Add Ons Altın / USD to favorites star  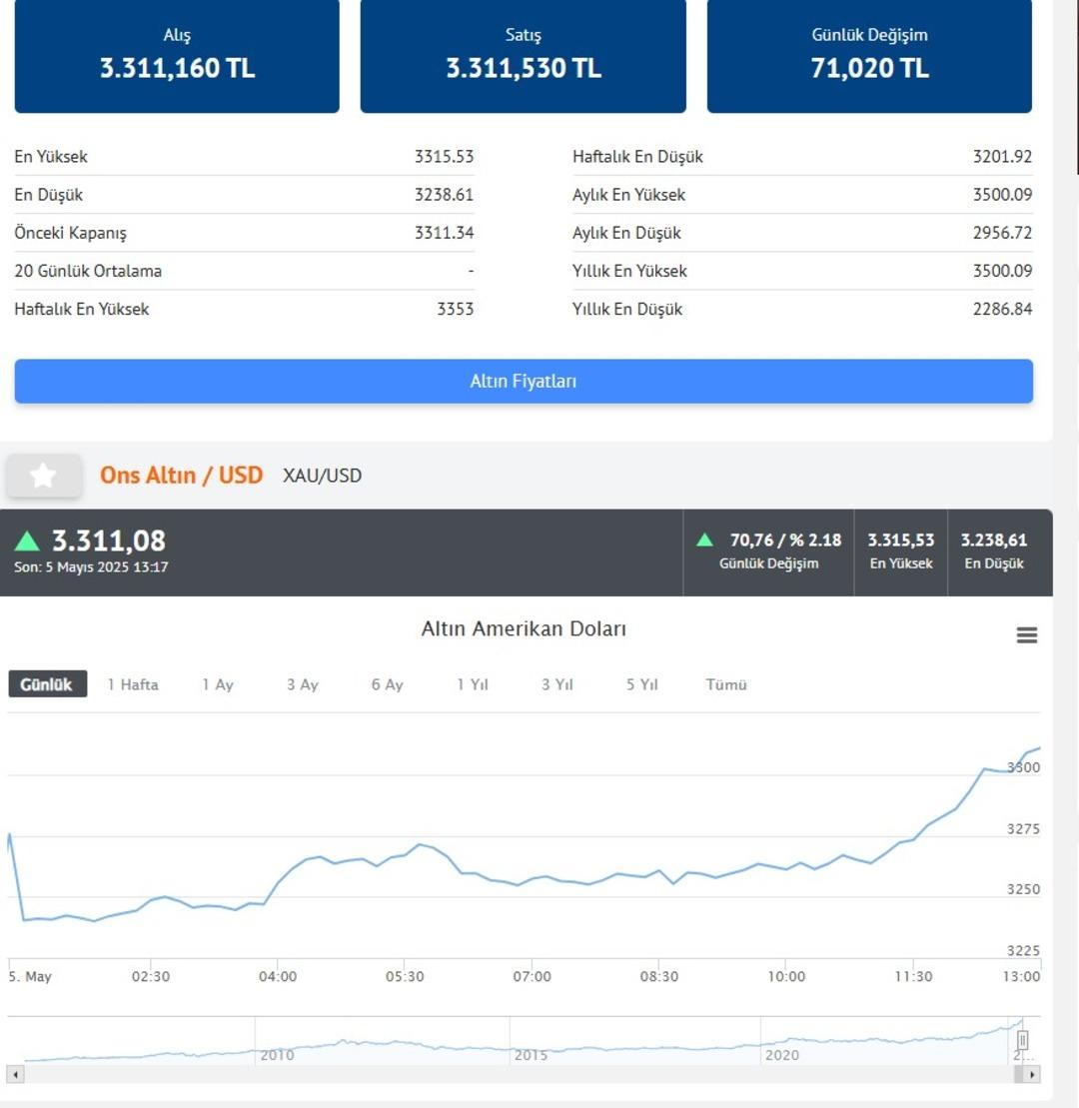point(43,476)
